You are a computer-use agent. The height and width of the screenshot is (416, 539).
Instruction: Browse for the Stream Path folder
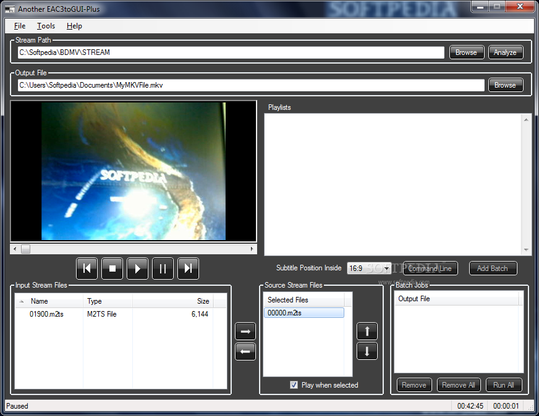point(467,52)
